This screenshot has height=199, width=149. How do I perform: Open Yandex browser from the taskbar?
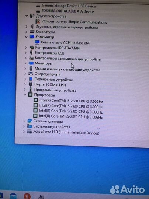tap(27, 196)
